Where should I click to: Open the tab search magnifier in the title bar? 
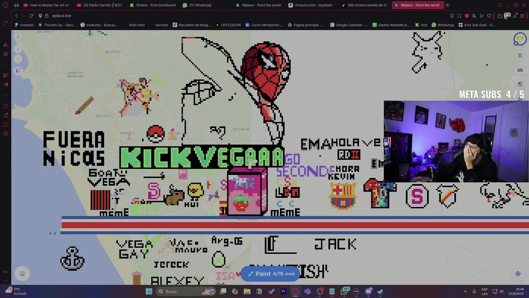click(500, 5)
